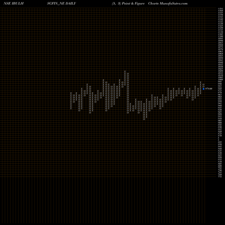The width and height of the screenshot is (225, 225).
Task: Click the current price value beside blue marker
Action: (x=209, y=89)
